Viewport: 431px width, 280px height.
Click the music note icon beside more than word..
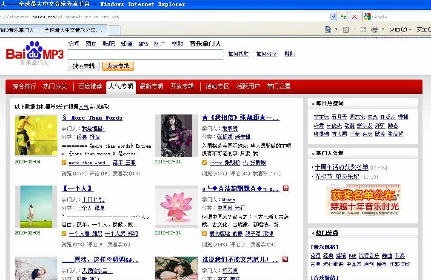pyautogui.click(x=64, y=163)
